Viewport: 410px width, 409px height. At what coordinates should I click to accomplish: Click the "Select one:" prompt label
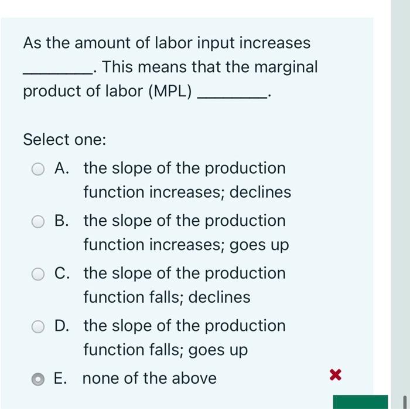coord(65,140)
